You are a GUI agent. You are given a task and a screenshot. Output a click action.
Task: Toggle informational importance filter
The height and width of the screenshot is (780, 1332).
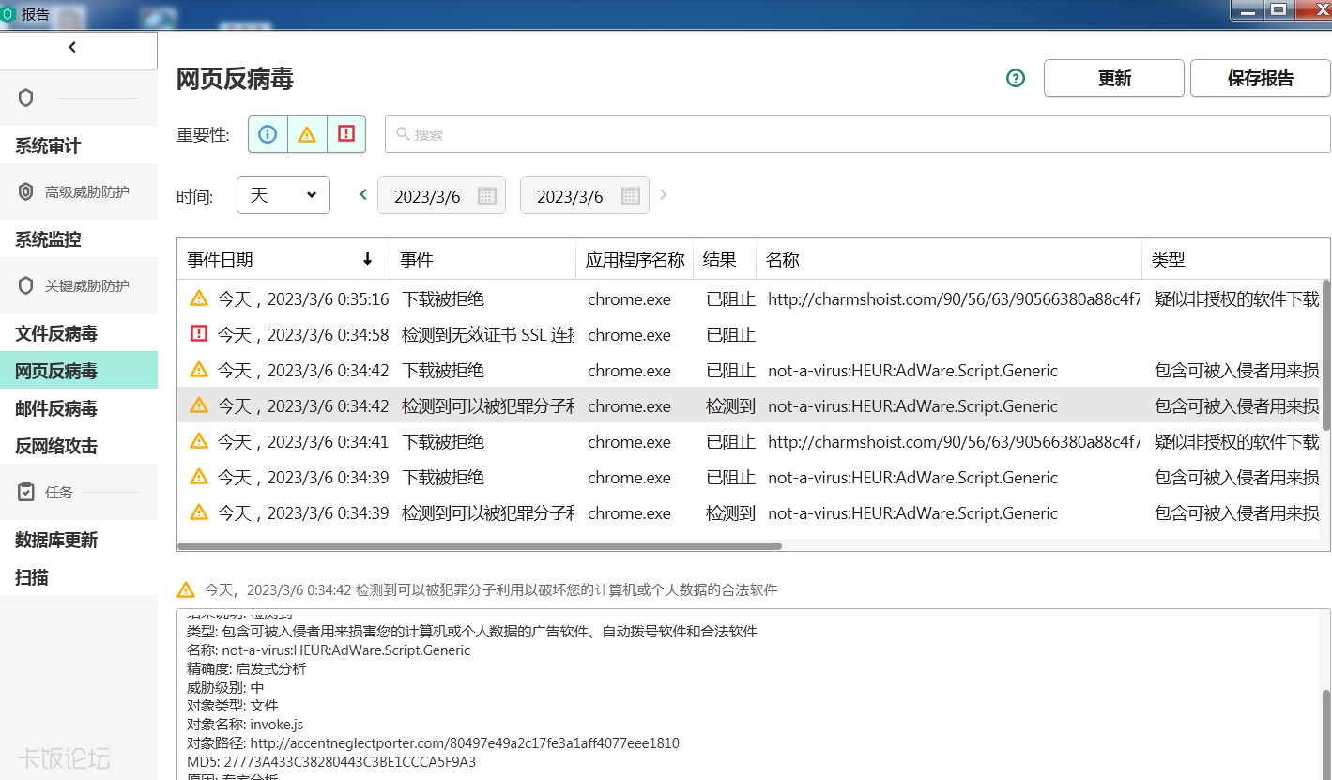pyautogui.click(x=268, y=134)
